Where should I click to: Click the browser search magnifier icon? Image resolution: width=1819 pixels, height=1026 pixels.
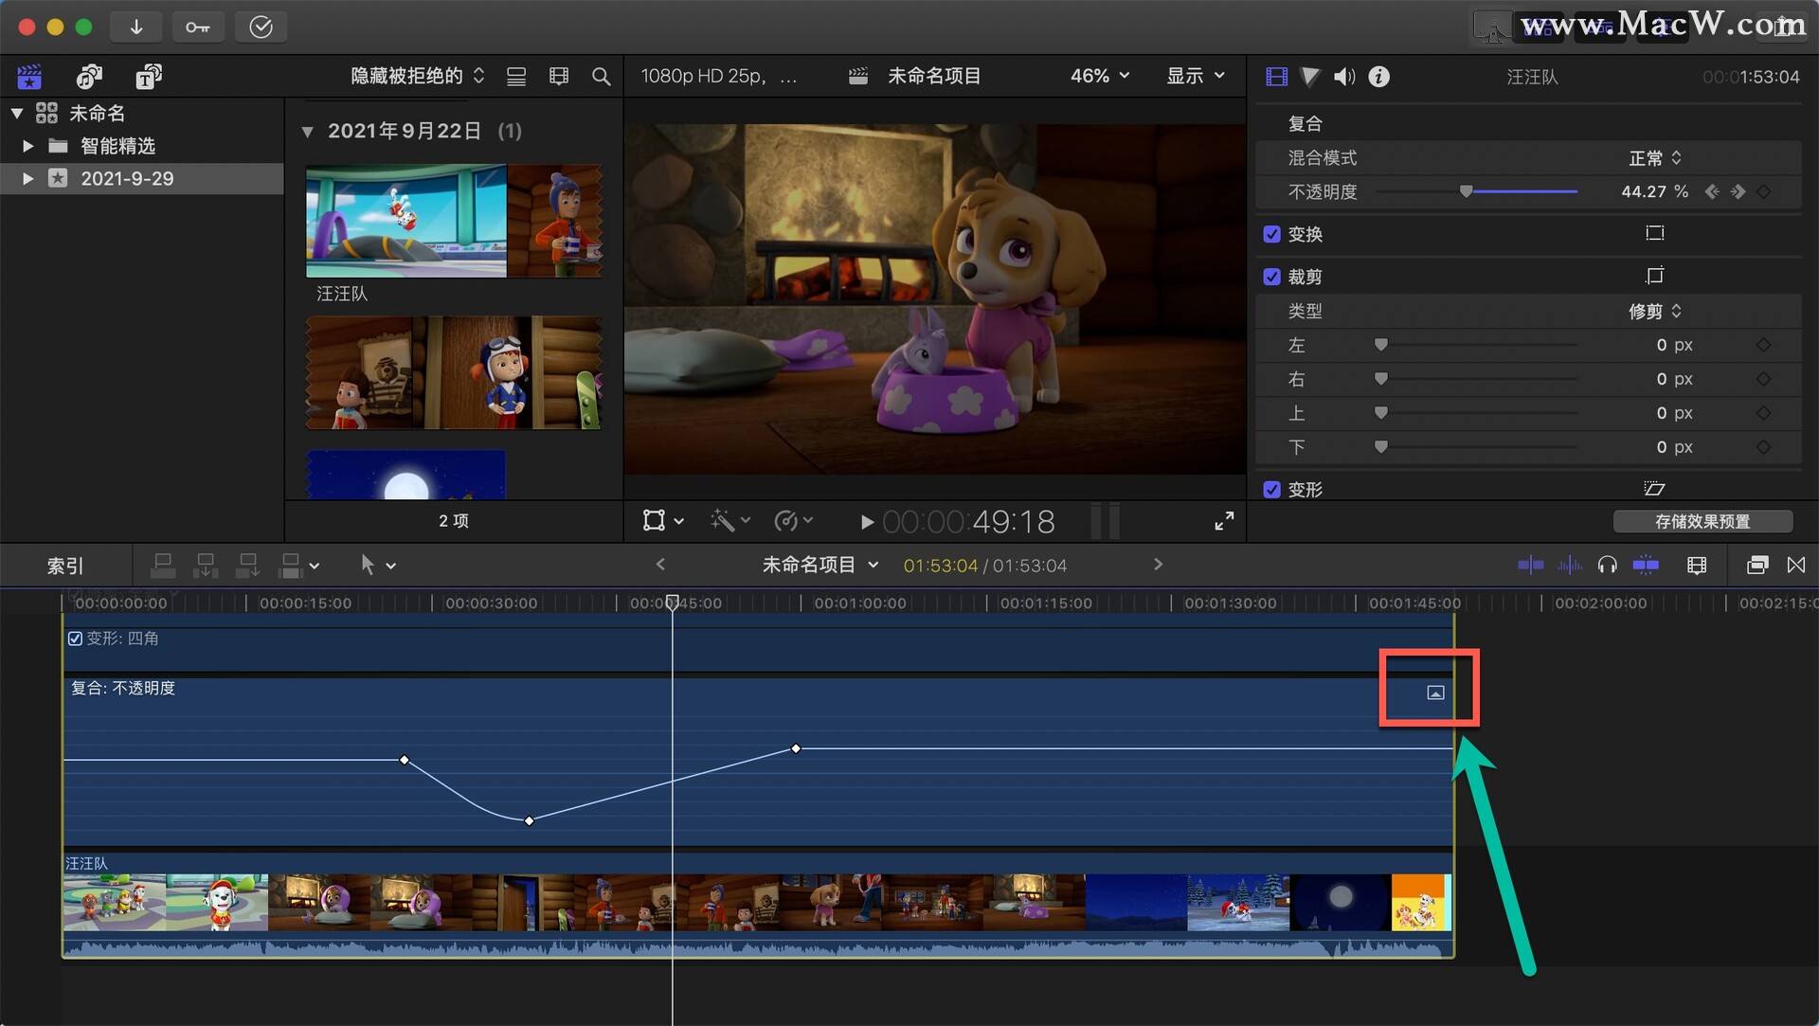601,76
